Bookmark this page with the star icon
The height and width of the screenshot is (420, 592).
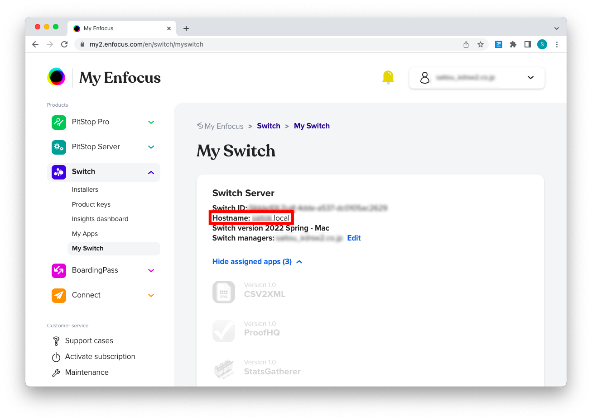481,44
